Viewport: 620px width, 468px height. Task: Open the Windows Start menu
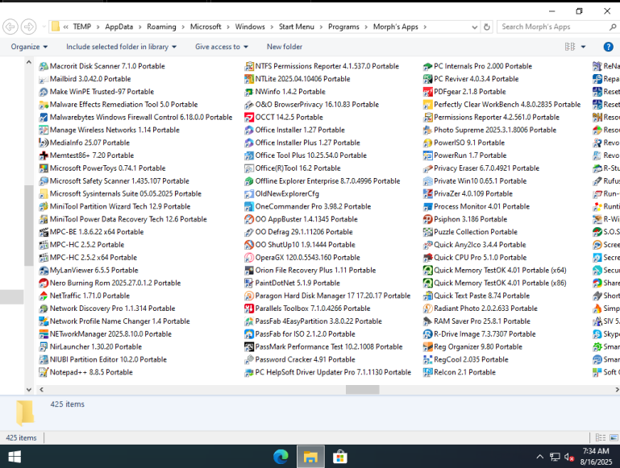tap(15, 457)
